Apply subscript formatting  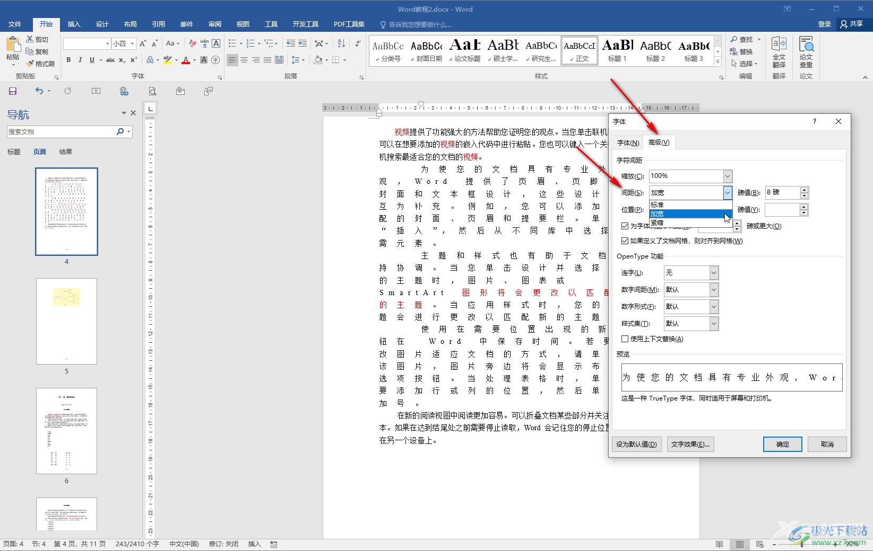click(x=122, y=60)
